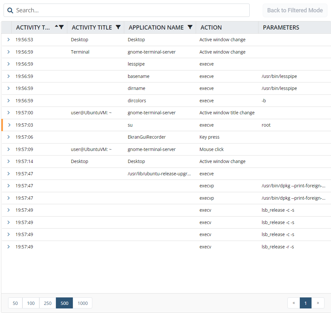Expand the dircolors execve row
This screenshot has height=313, width=331.
click(x=8, y=101)
